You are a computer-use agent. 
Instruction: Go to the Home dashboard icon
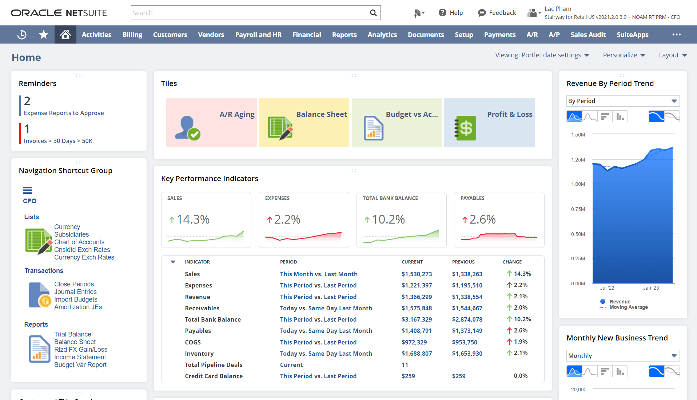(x=65, y=34)
